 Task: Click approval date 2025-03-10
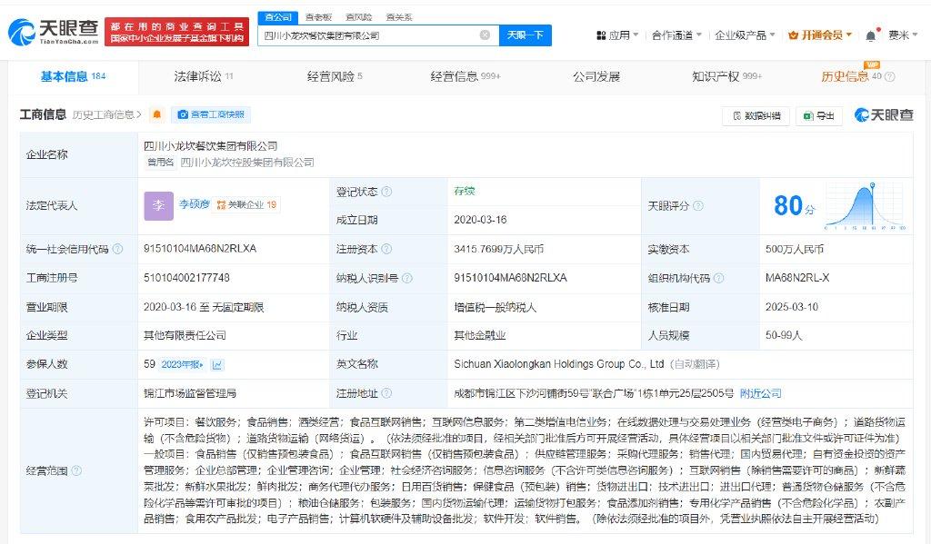tap(792, 307)
